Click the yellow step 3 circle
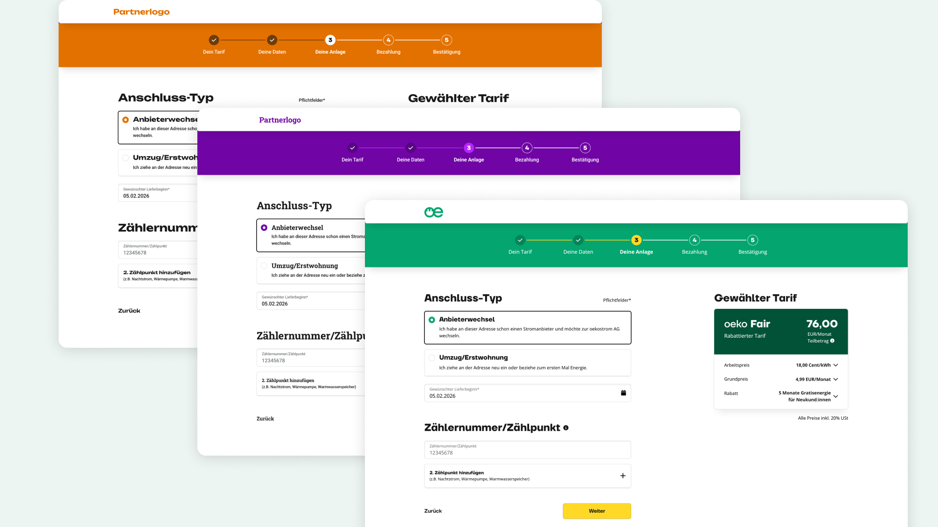 (636, 240)
